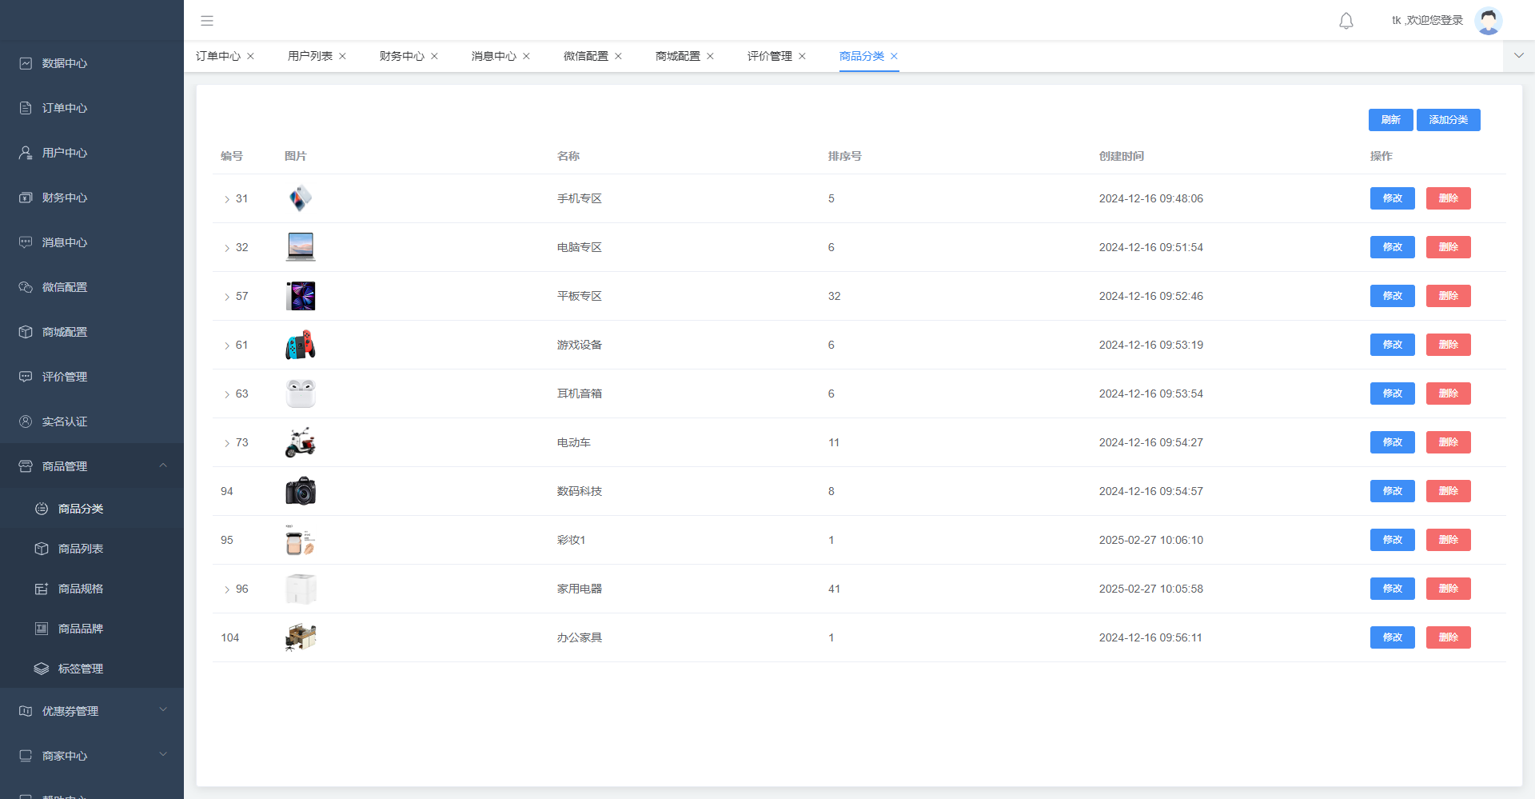Click the 添加分类 button
Screen dimensions: 1535x799
click(1448, 119)
